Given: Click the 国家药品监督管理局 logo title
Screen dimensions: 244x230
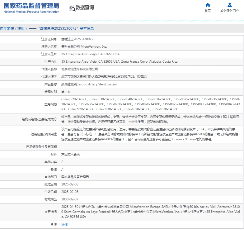Looking at the screenshot, I should coord(31,6).
